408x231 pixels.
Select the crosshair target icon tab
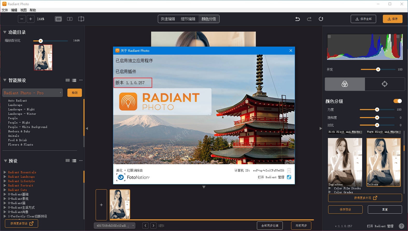point(385,84)
